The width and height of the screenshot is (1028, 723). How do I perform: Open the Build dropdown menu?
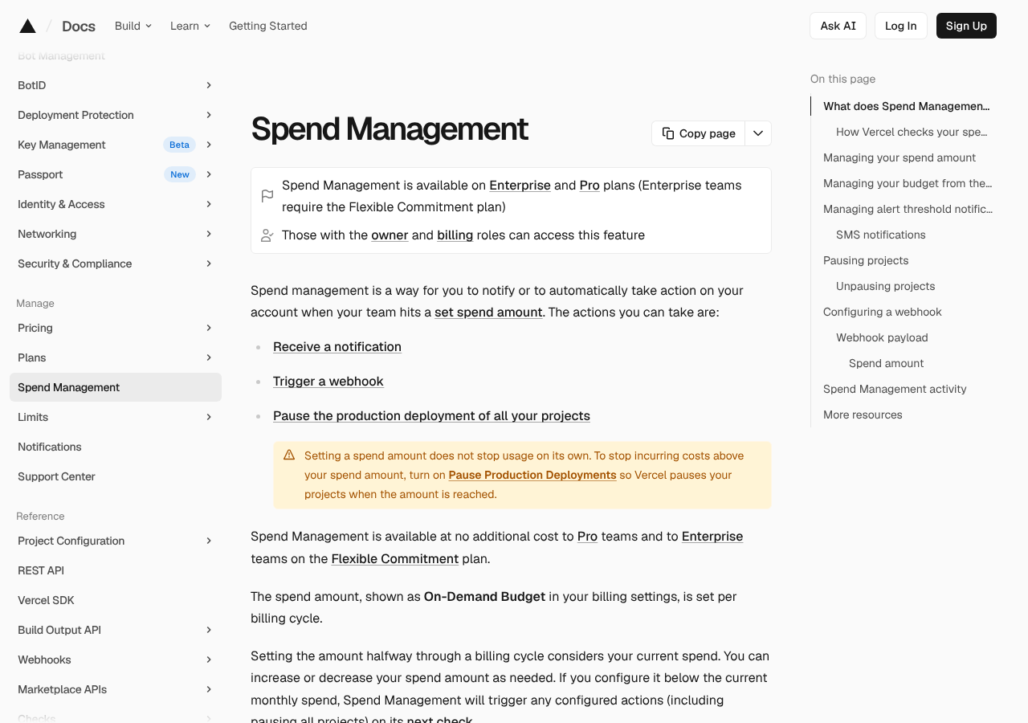click(x=133, y=26)
